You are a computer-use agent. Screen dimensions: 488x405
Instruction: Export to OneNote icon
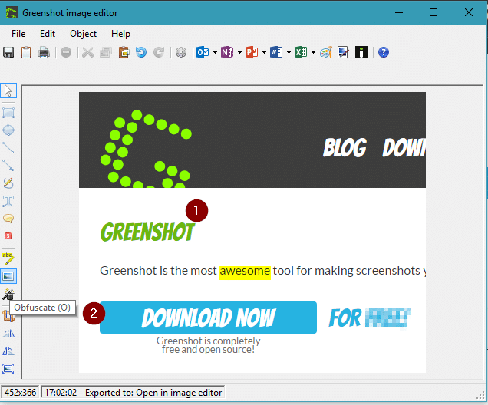(x=227, y=52)
